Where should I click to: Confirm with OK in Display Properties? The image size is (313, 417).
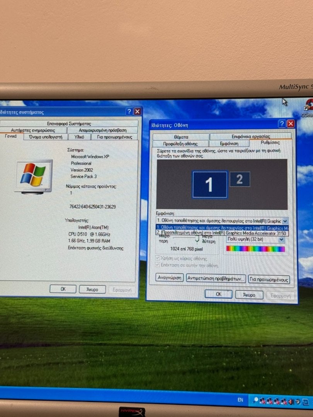218,294
